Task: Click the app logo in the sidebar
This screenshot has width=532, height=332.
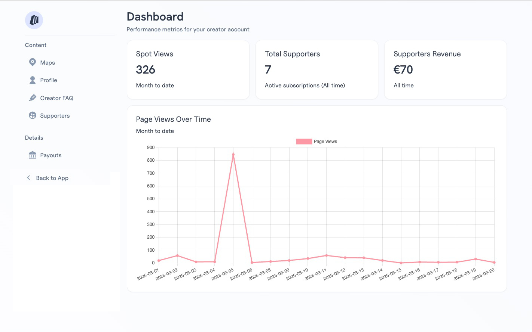Action: [34, 20]
